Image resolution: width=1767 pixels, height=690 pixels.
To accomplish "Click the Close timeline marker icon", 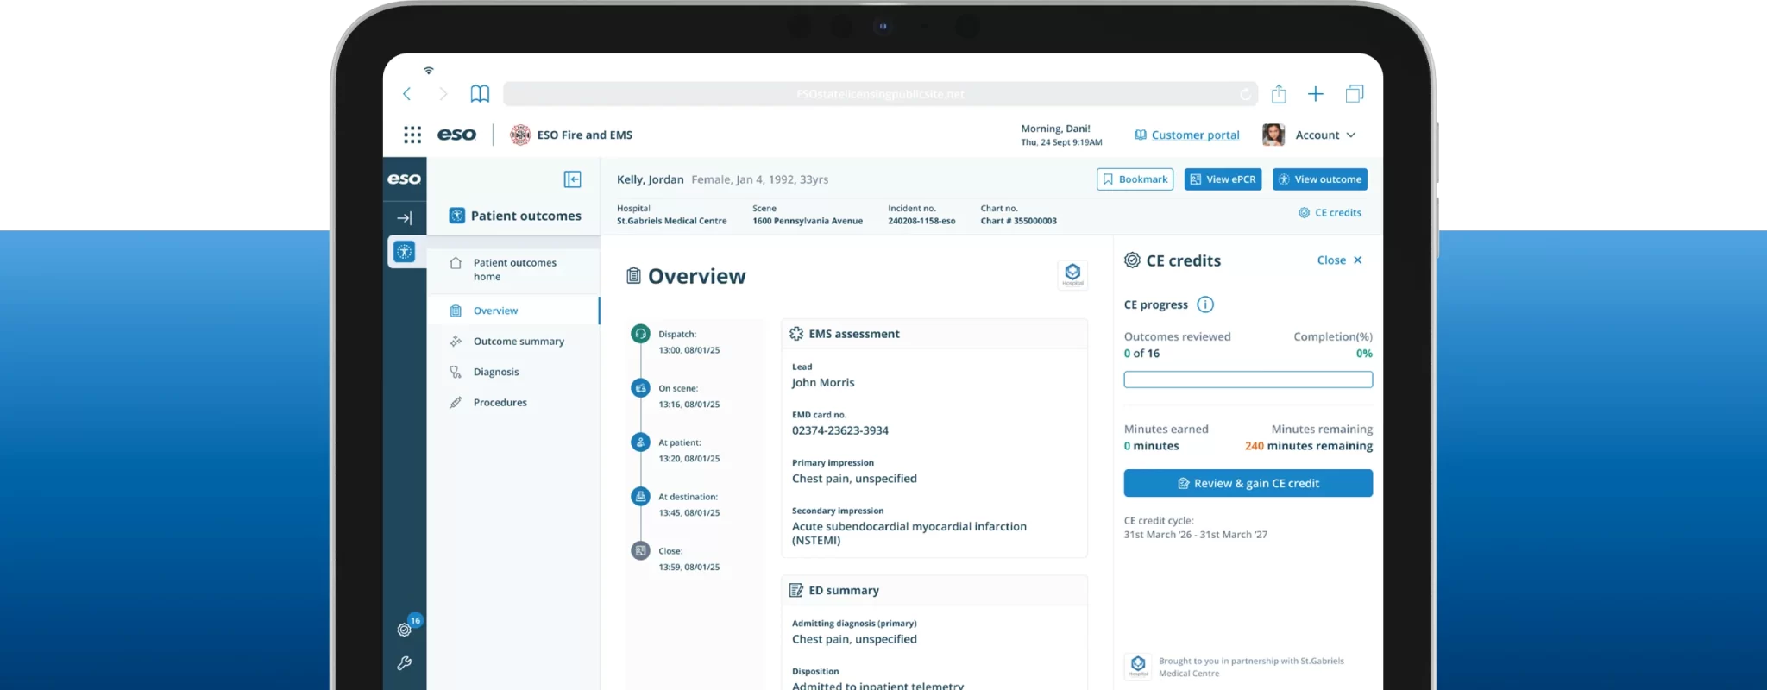I will tap(640, 550).
